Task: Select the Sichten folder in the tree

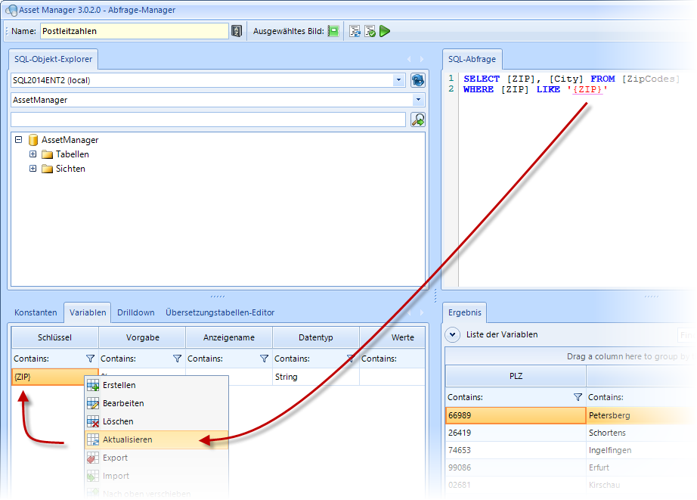Action: coord(70,168)
